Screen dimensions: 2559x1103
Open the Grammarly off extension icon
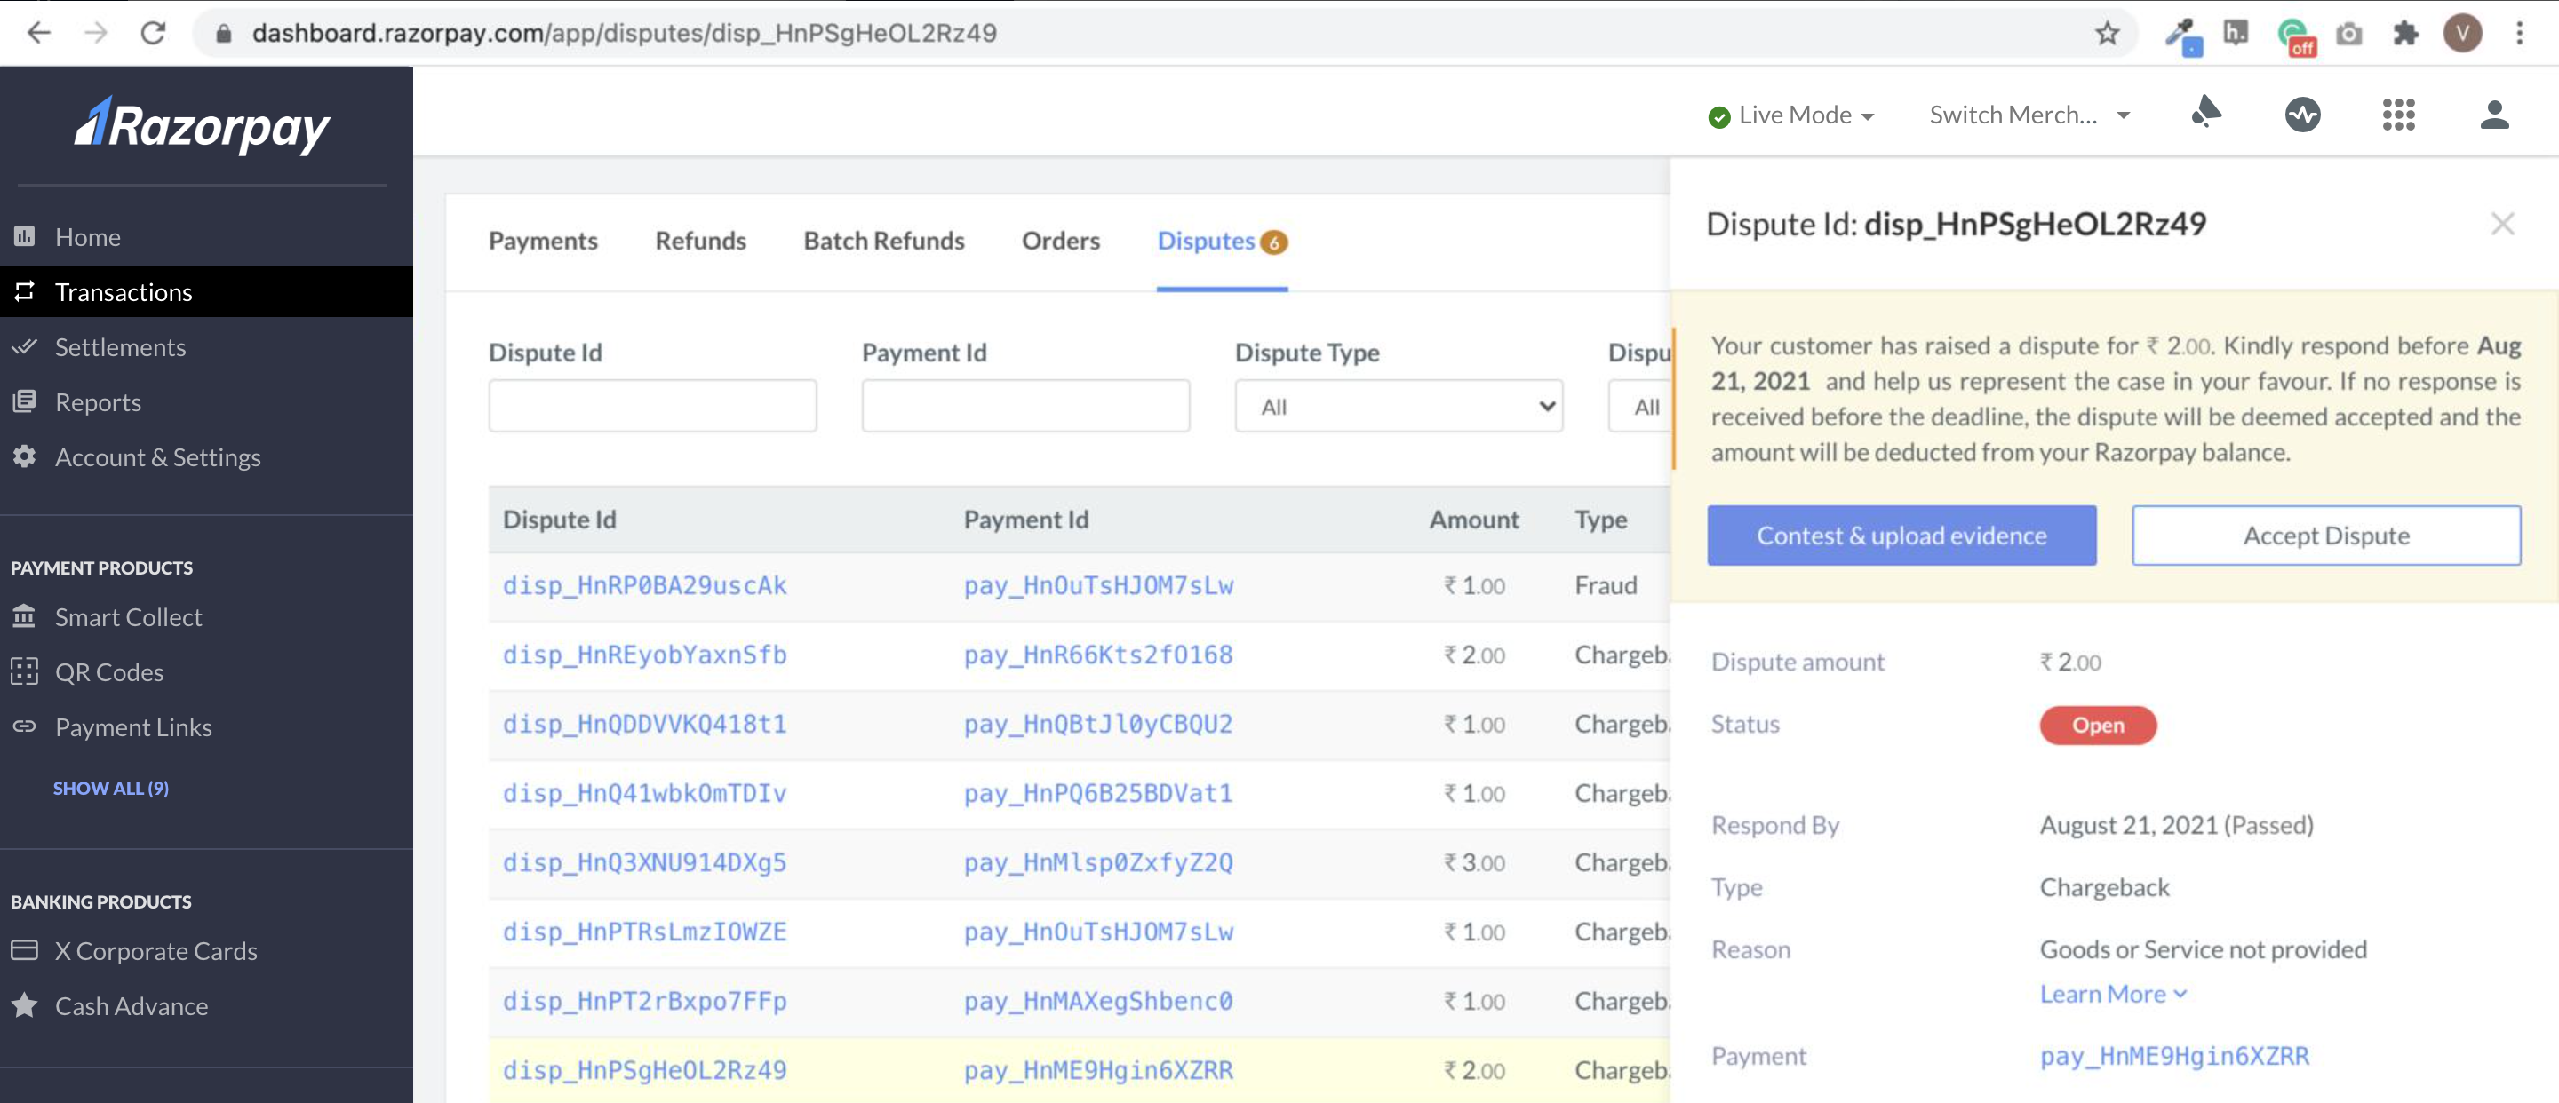(x=2296, y=36)
